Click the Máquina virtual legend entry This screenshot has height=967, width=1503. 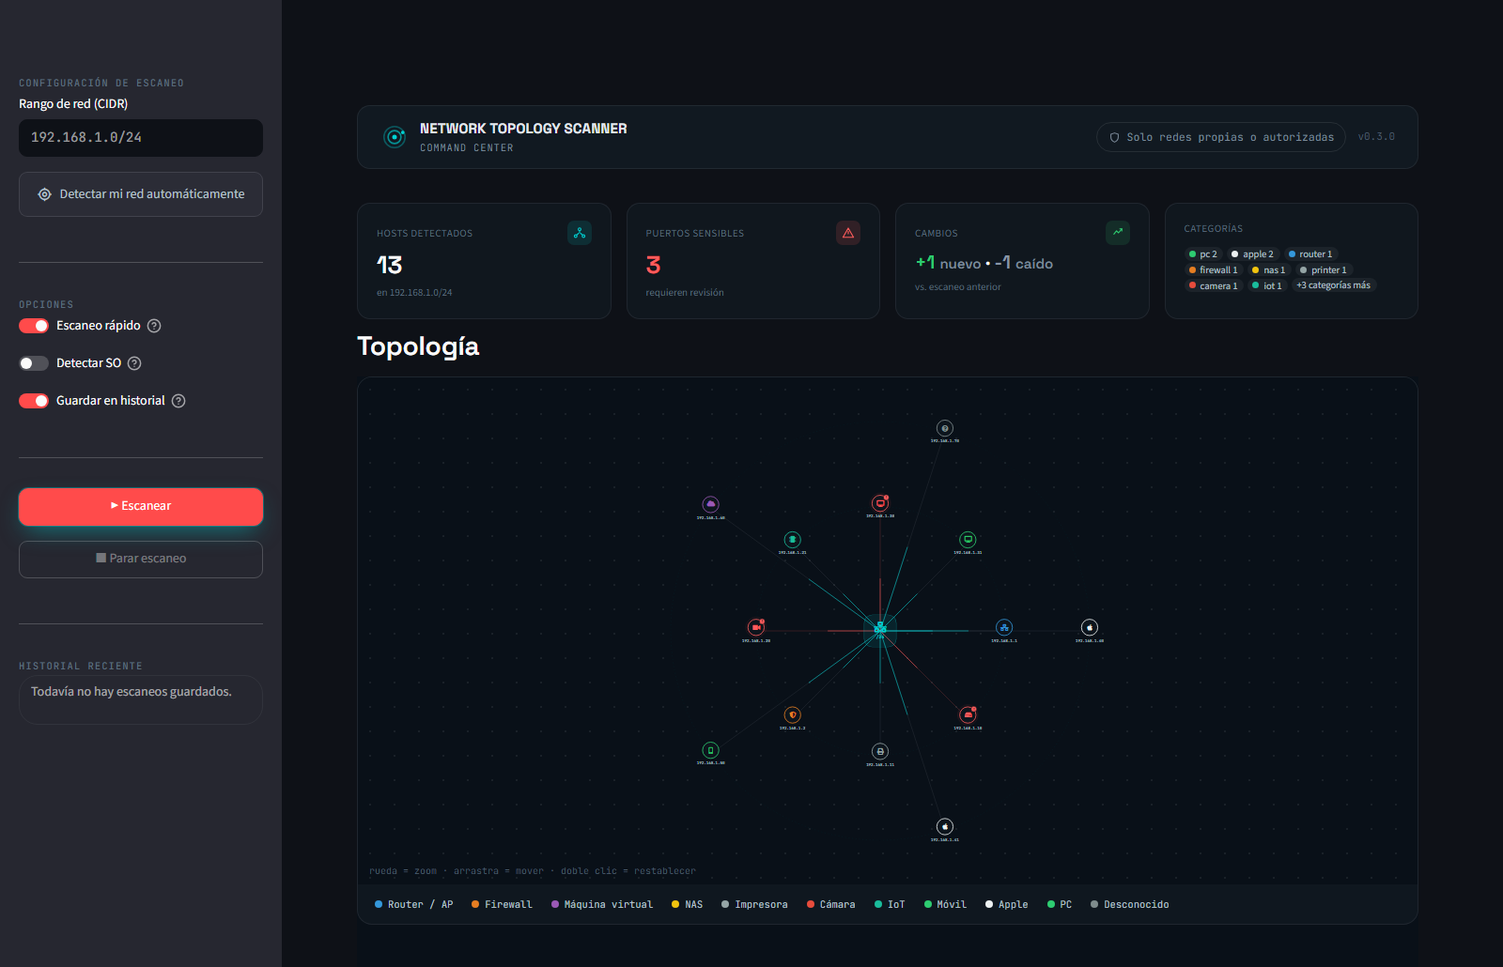(602, 905)
